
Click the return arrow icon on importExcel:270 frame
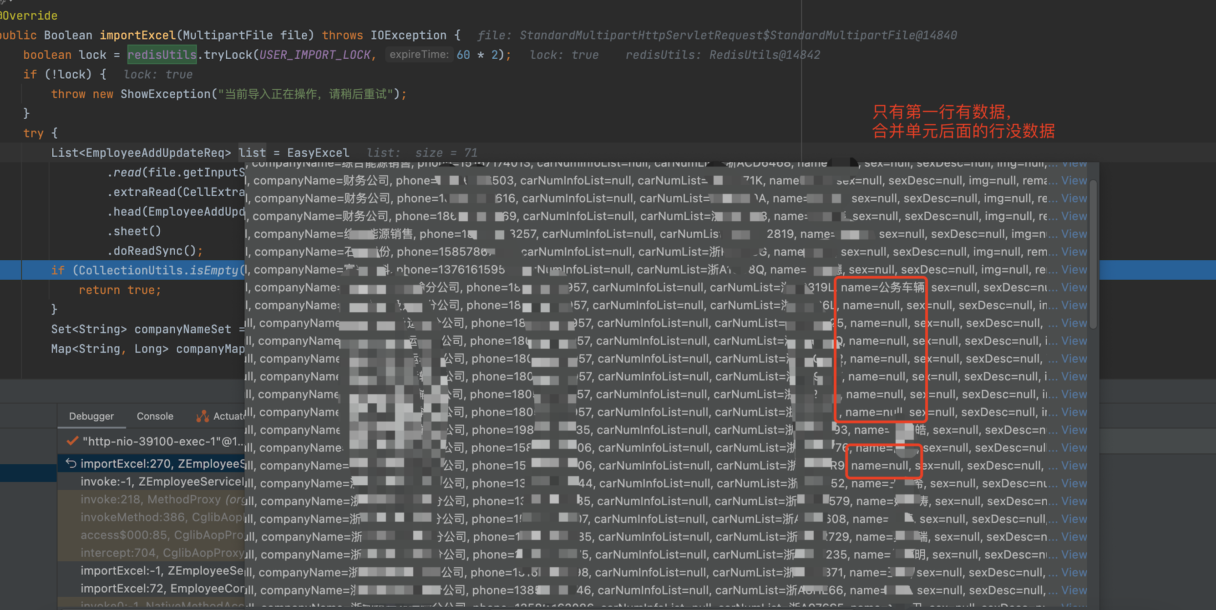click(71, 463)
